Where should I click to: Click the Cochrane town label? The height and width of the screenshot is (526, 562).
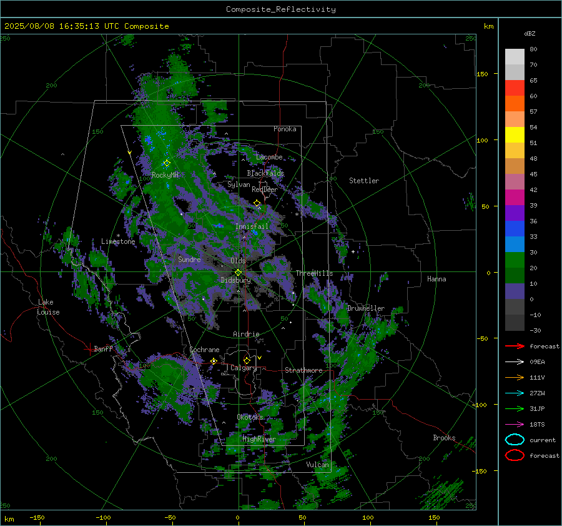[x=204, y=350]
